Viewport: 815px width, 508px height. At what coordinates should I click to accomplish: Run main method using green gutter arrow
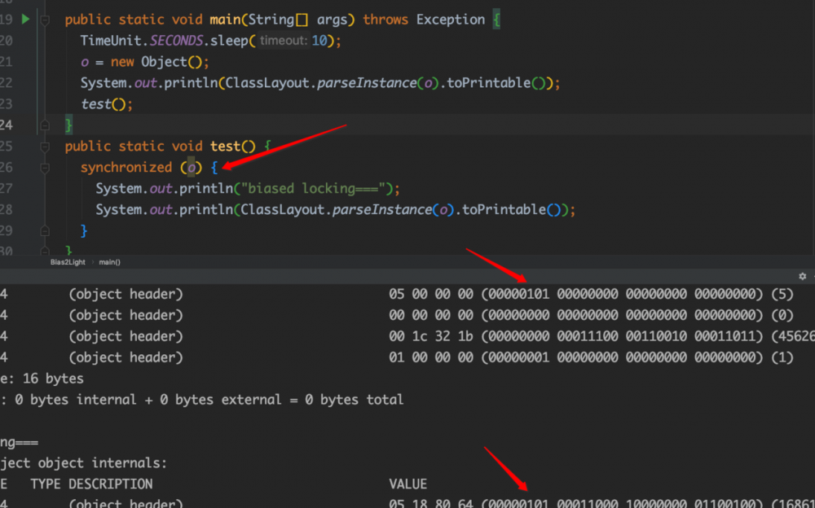click(25, 19)
